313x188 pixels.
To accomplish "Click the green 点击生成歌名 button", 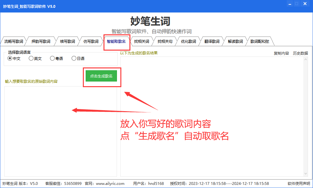I will click(101, 76).
